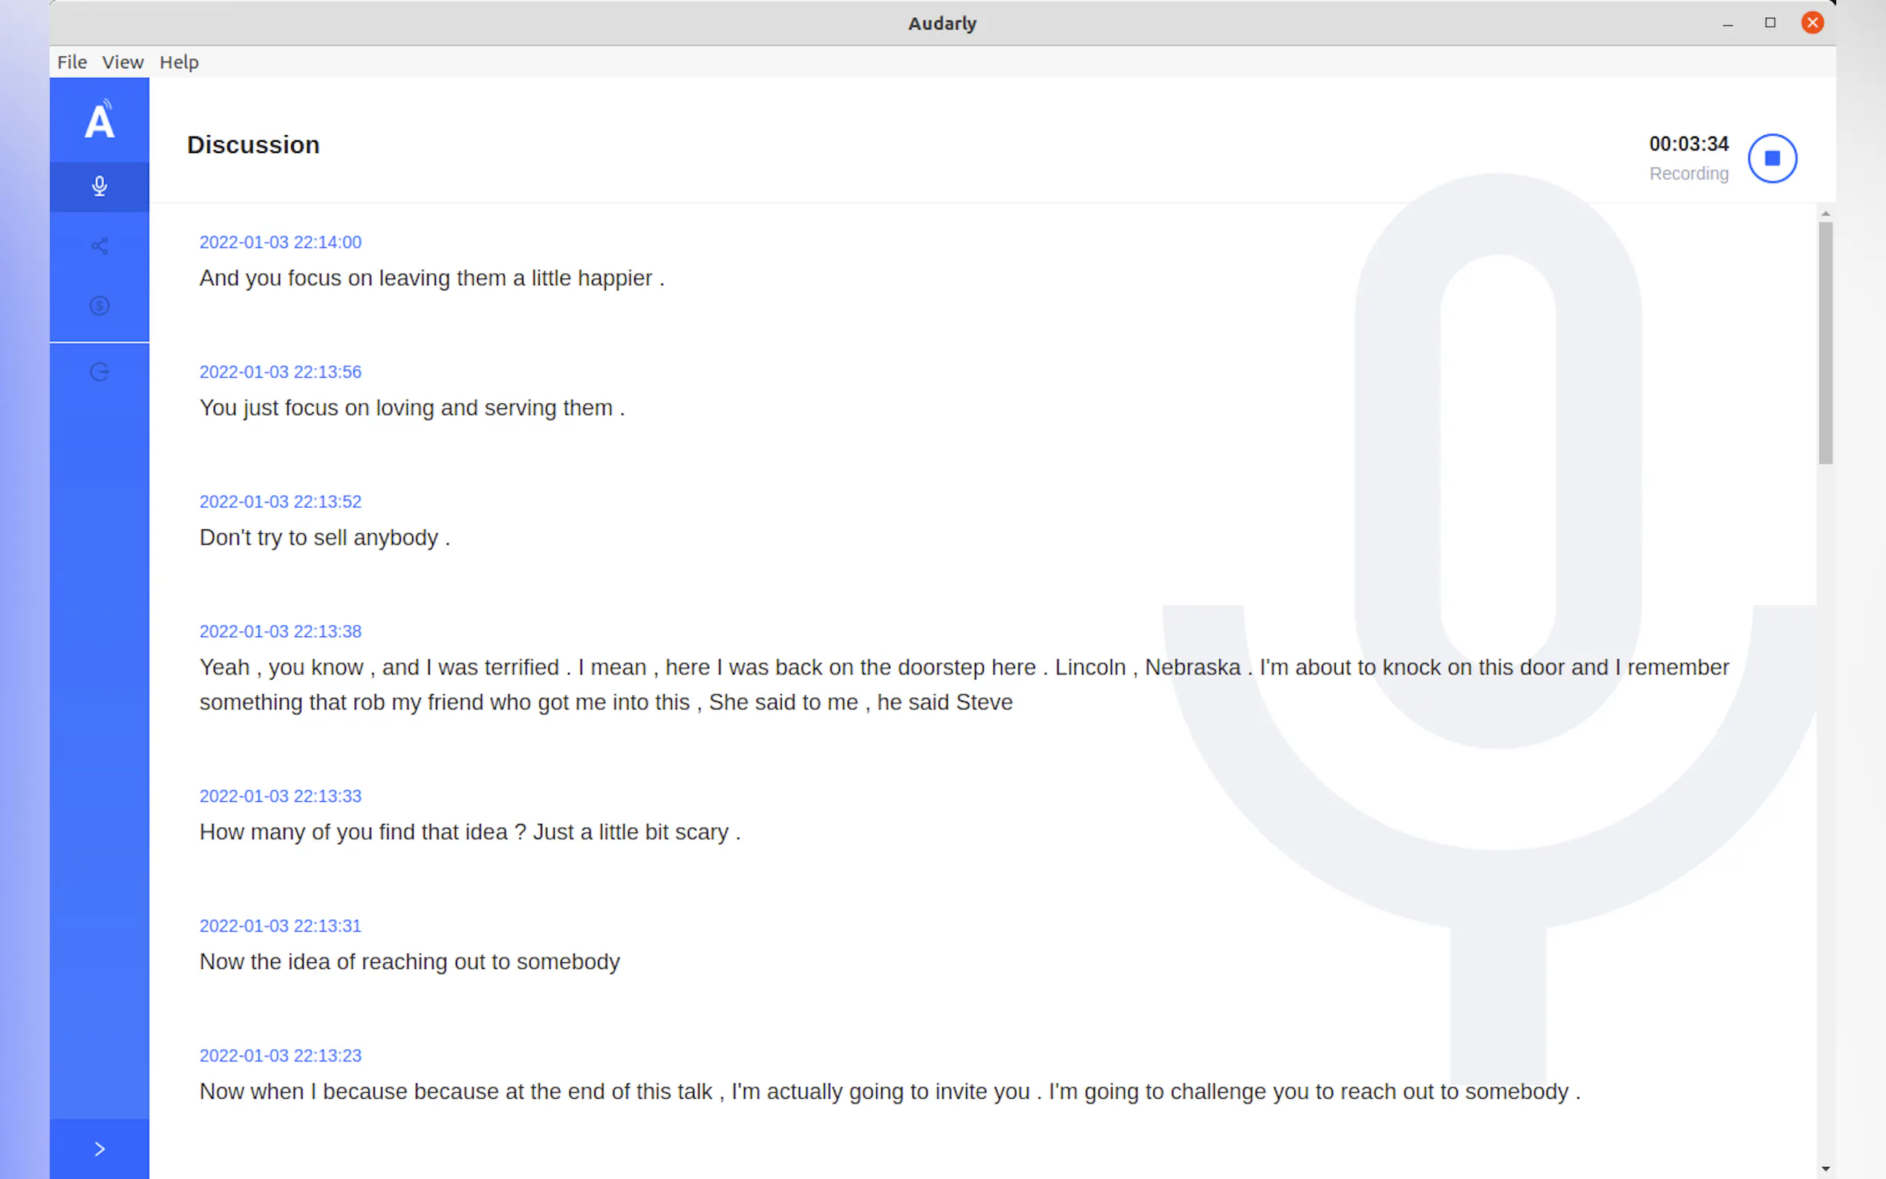Click the logout arrow icon in sidebar

[x=99, y=372]
